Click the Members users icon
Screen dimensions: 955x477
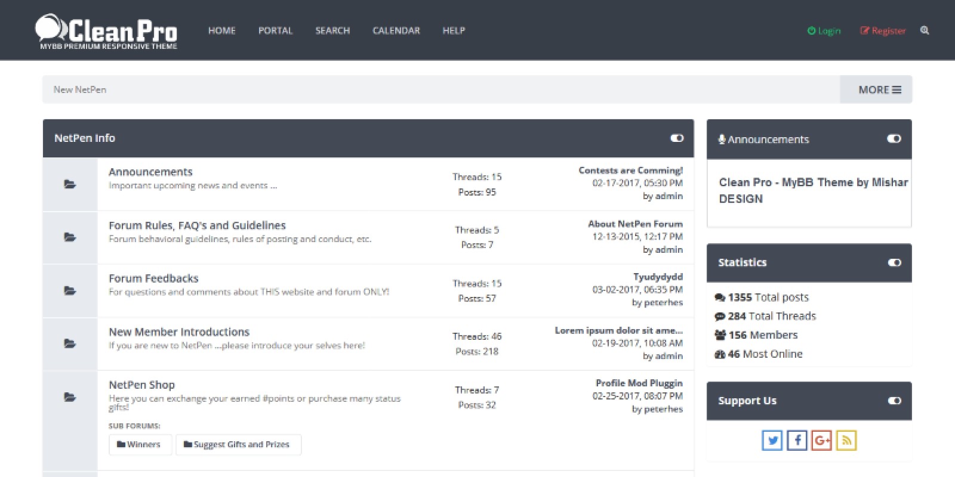(x=720, y=335)
